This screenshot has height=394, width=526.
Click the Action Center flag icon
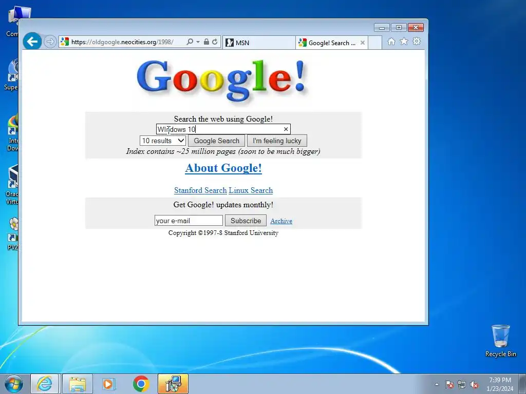[449, 384]
